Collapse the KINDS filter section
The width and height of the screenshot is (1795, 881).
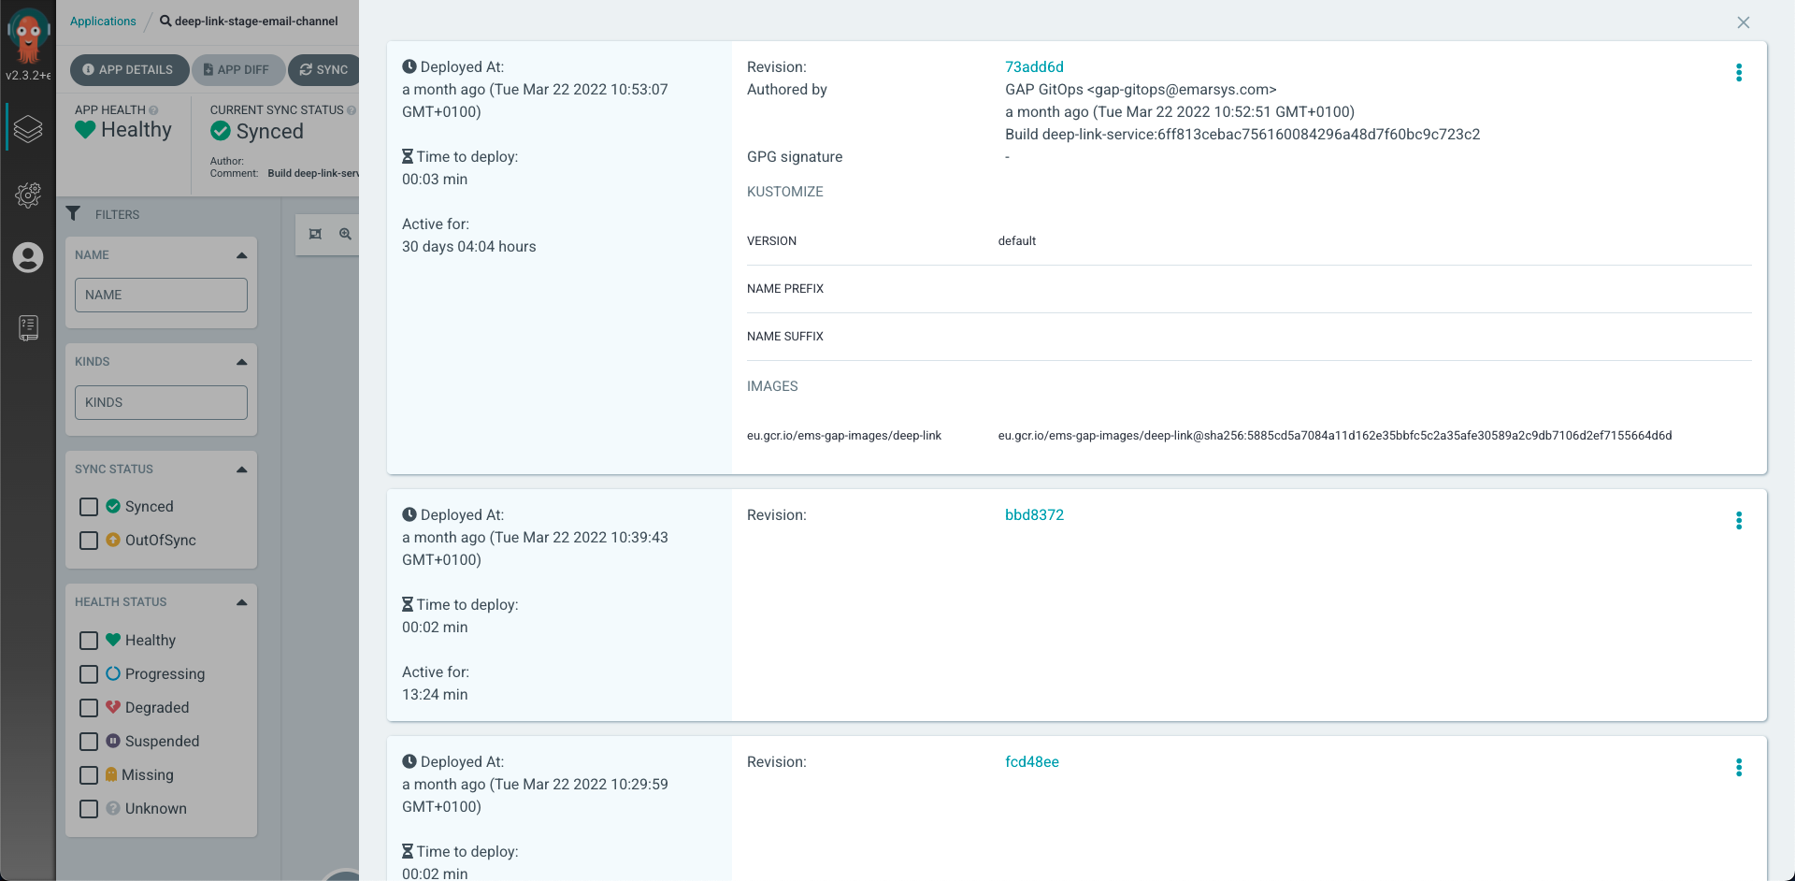click(x=242, y=362)
